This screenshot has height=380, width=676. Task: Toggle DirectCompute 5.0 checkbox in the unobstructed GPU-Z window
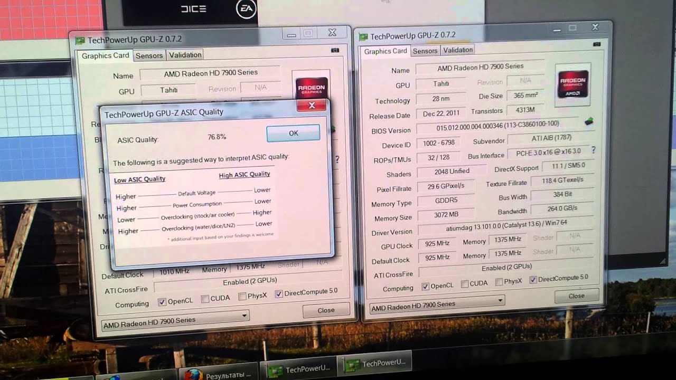coord(533,279)
